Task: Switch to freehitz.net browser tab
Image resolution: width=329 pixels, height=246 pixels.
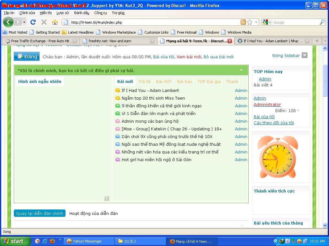Action: coord(118,41)
